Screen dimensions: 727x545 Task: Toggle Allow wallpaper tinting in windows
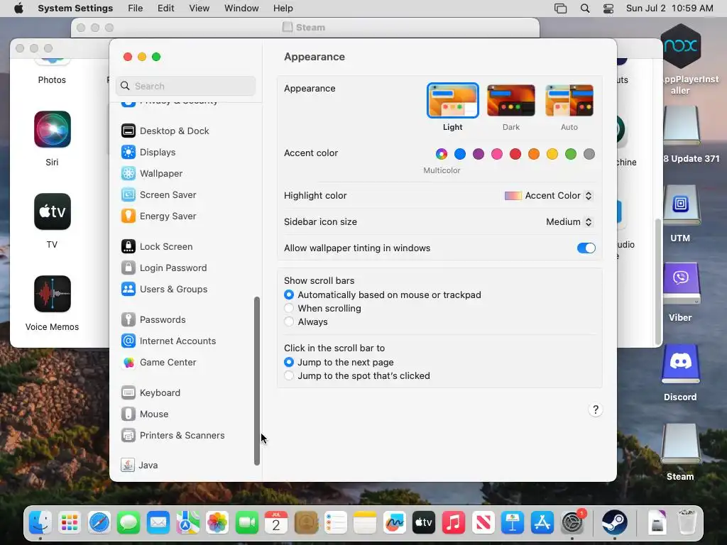[x=586, y=248]
